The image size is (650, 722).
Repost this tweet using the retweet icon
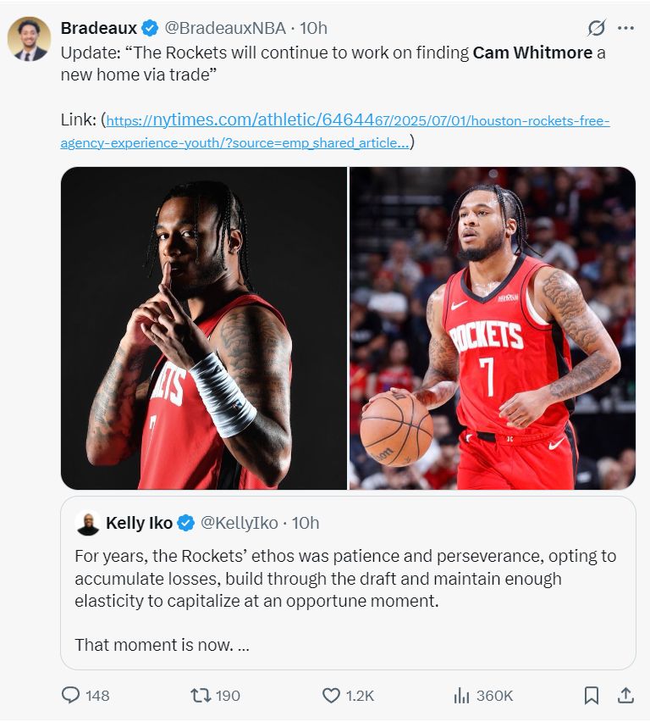click(x=201, y=695)
